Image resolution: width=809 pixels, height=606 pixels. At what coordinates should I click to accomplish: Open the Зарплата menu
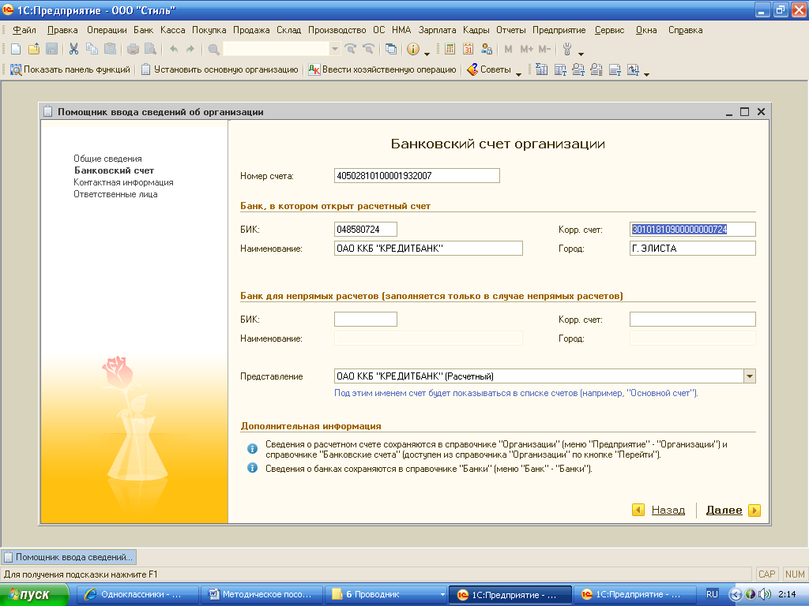pos(437,30)
